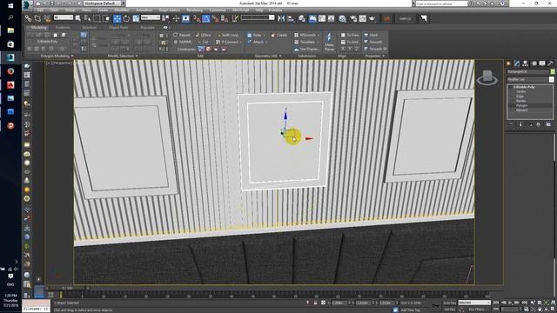Screen dimensions: 557x313
Task: Click the Make Planar button
Action: tap(329, 42)
